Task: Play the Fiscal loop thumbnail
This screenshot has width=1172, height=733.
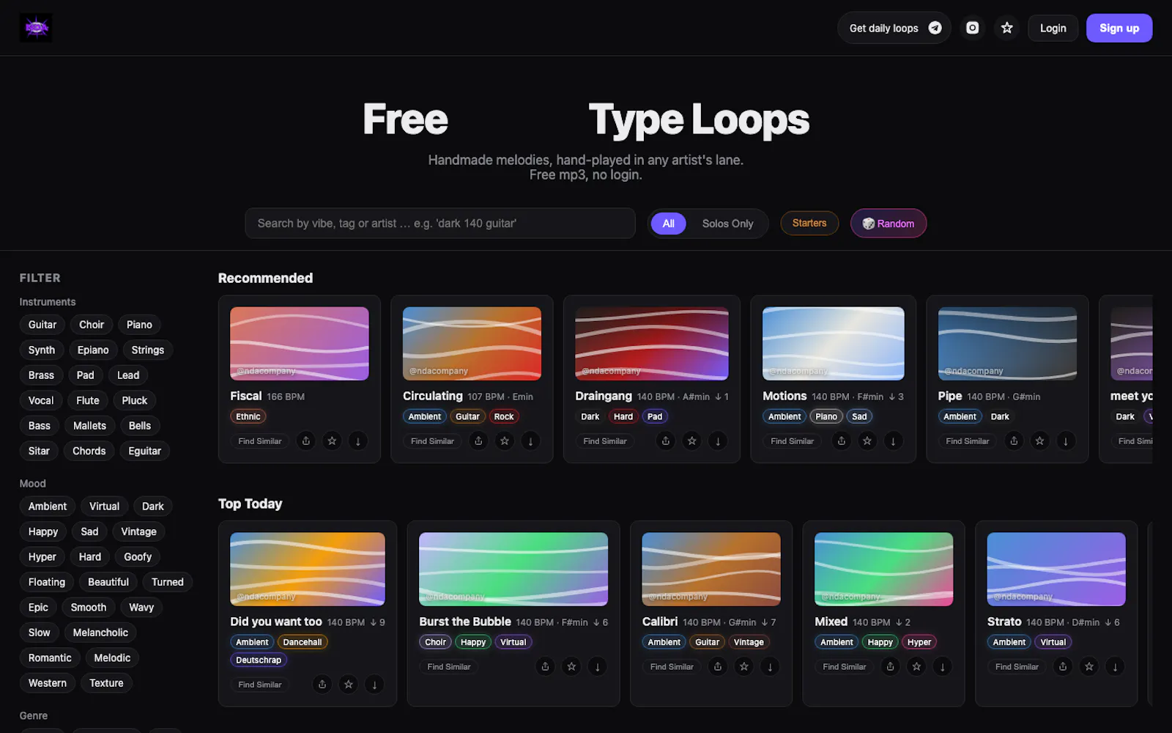Action: [300, 344]
